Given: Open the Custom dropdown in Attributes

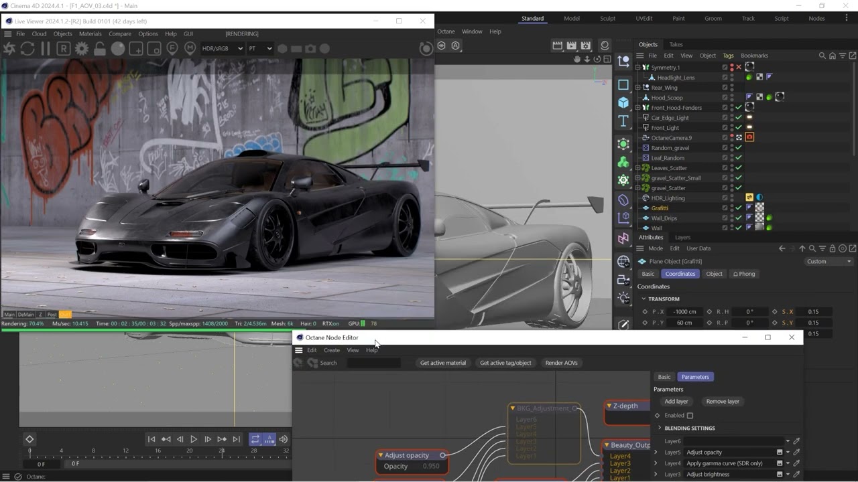Looking at the screenshot, I should click(x=829, y=261).
